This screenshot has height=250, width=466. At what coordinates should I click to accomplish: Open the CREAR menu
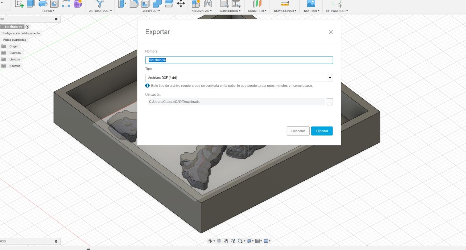[x=48, y=11]
